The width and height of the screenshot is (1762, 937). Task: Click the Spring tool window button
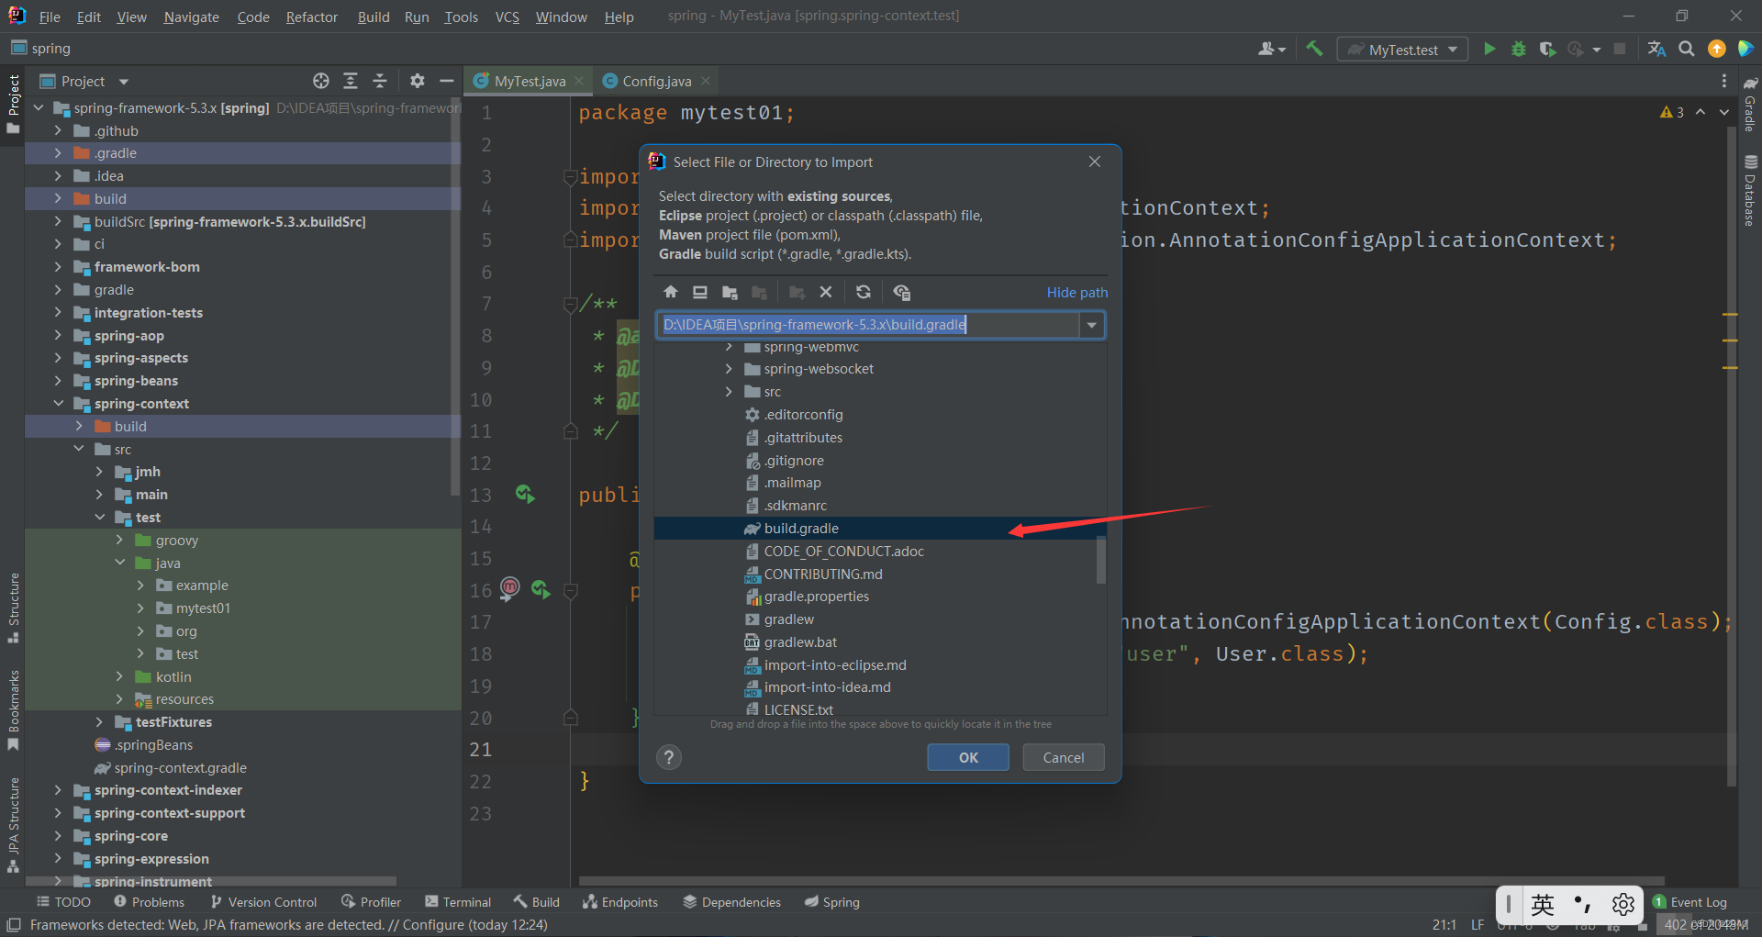point(831,902)
